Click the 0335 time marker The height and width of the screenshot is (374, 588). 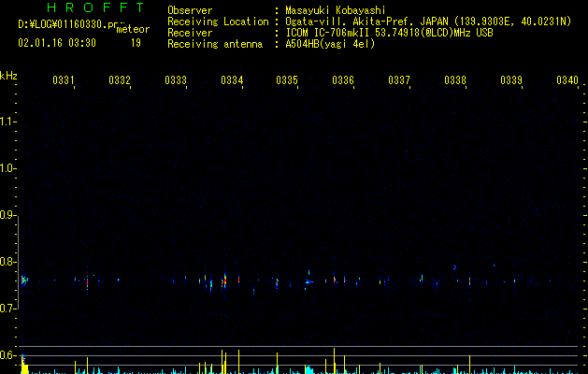click(x=287, y=79)
